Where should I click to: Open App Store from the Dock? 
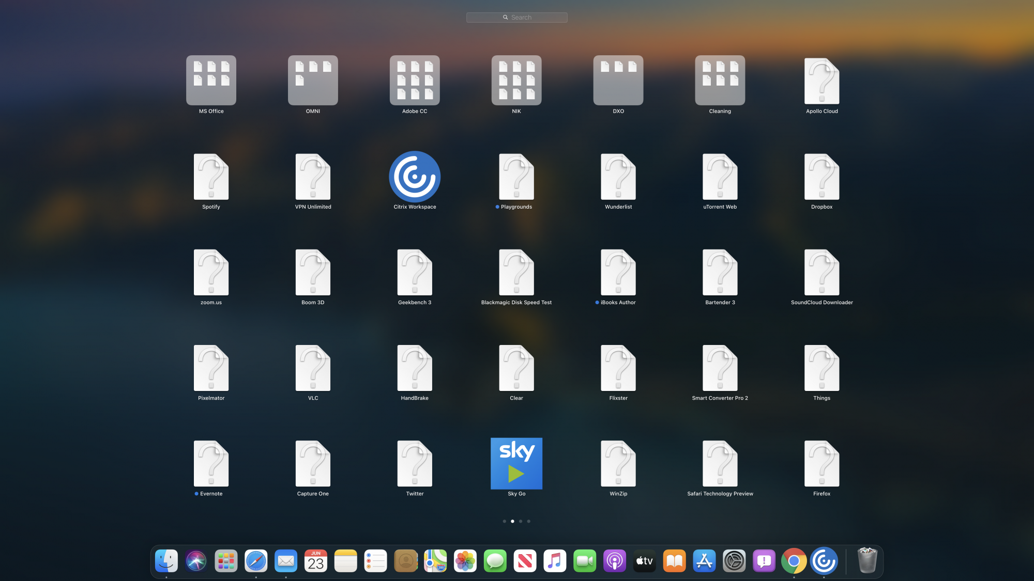(x=704, y=561)
